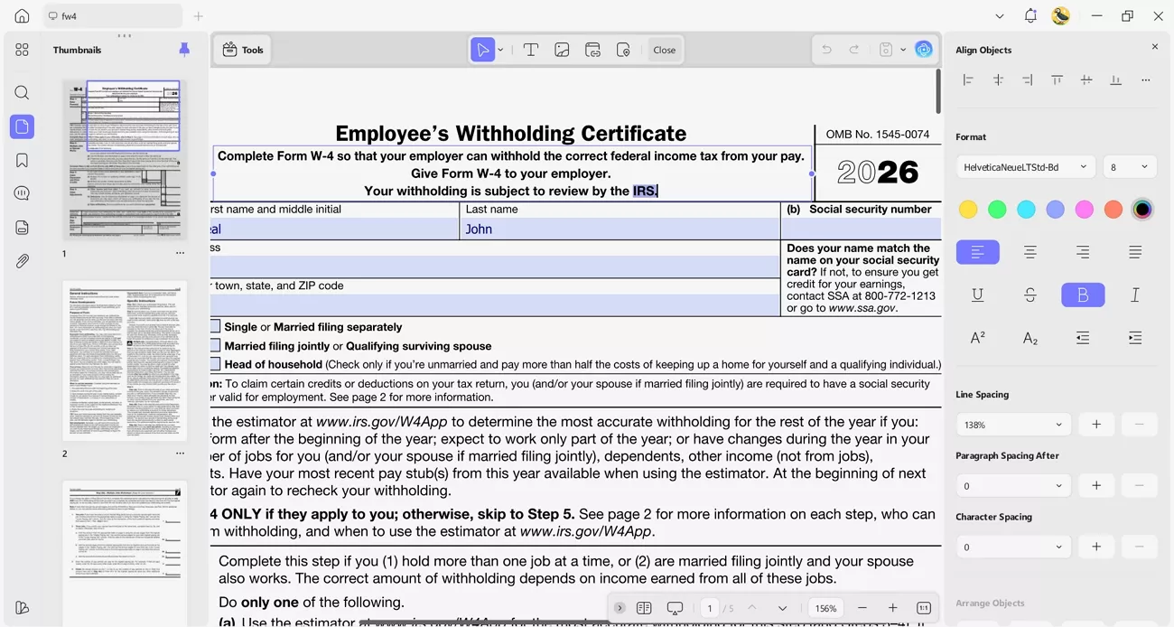The height and width of the screenshot is (627, 1174).
Task: Toggle Italic formatting button
Action: click(x=1135, y=295)
